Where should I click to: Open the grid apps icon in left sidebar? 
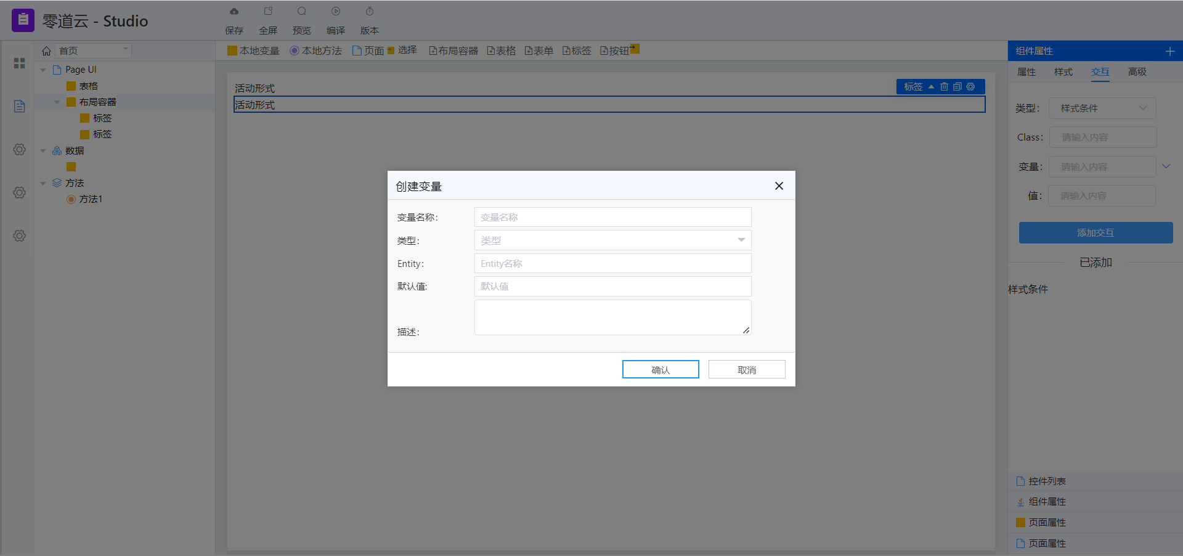point(19,63)
